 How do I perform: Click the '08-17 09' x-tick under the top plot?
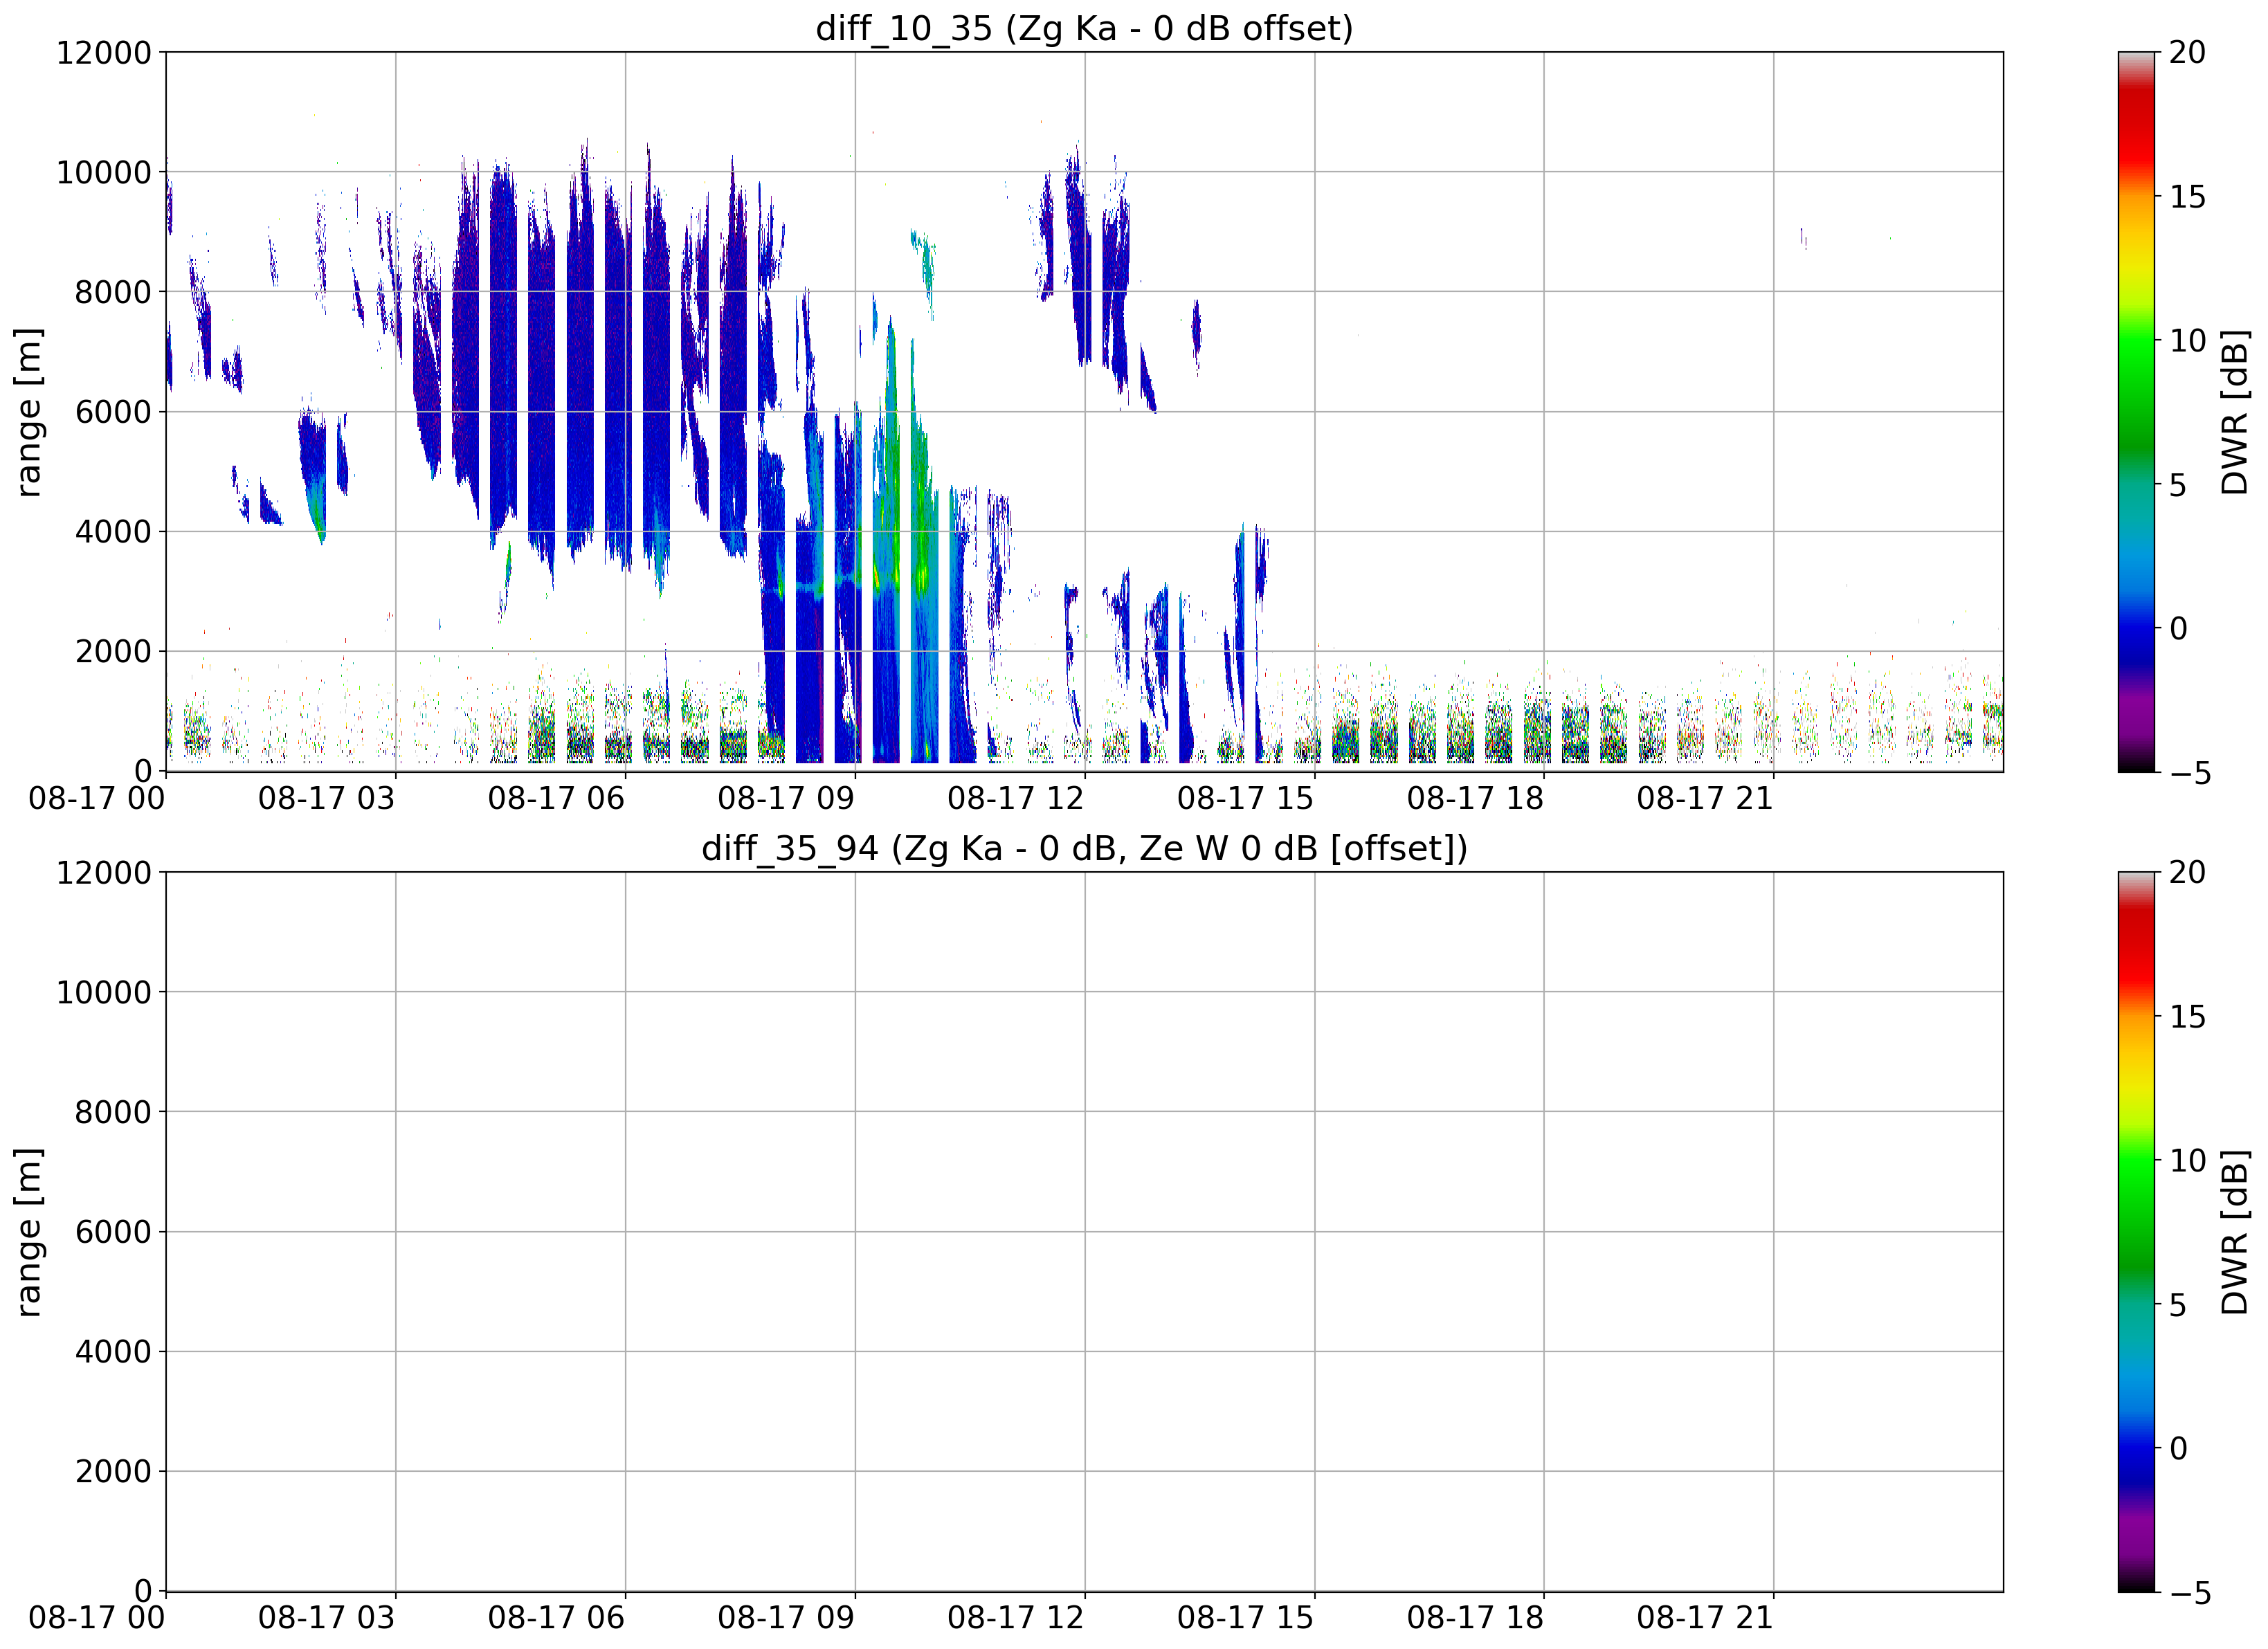786,798
